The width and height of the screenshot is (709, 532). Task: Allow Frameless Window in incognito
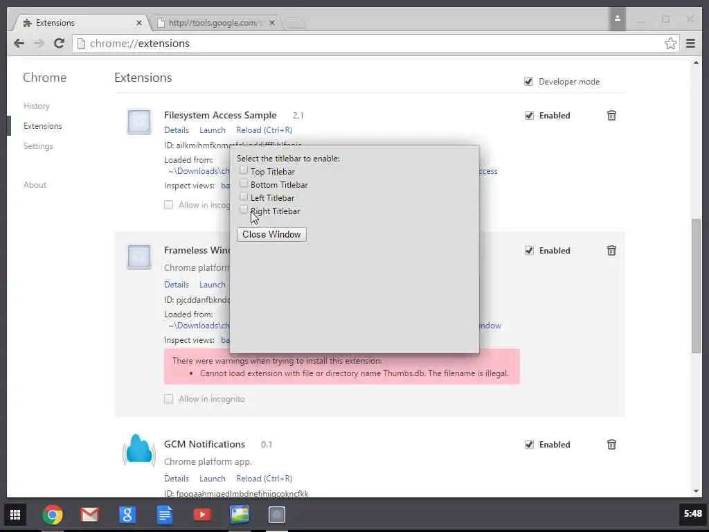[168, 399]
